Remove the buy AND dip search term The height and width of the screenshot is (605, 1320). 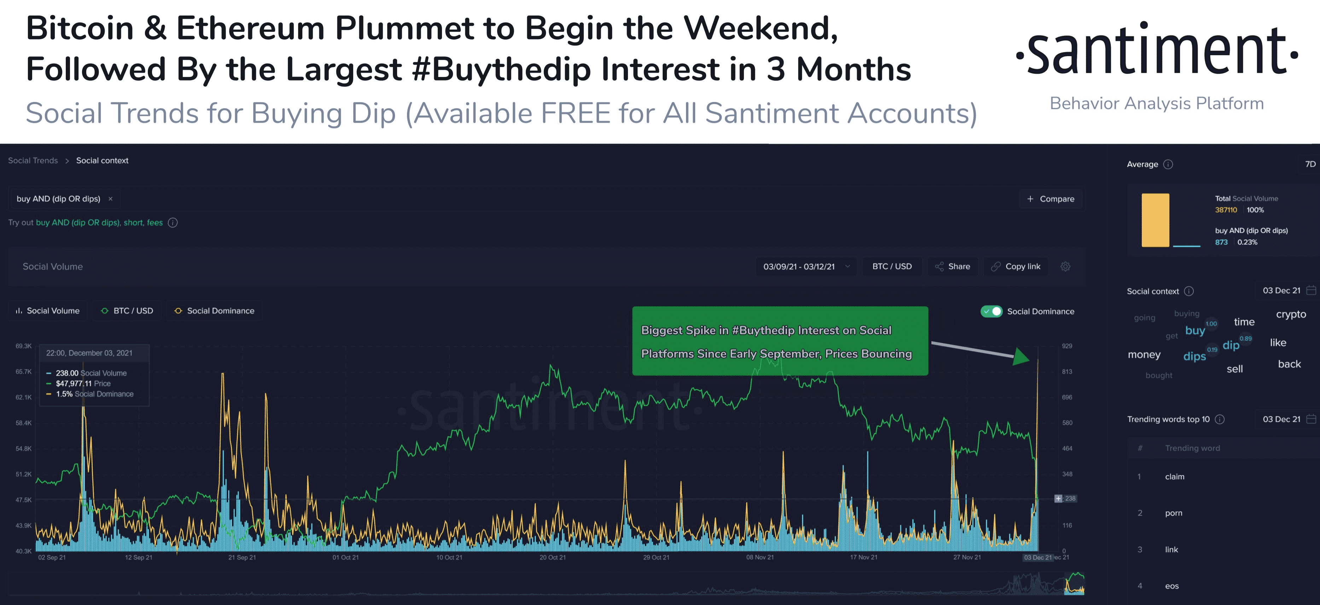(110, 199)
